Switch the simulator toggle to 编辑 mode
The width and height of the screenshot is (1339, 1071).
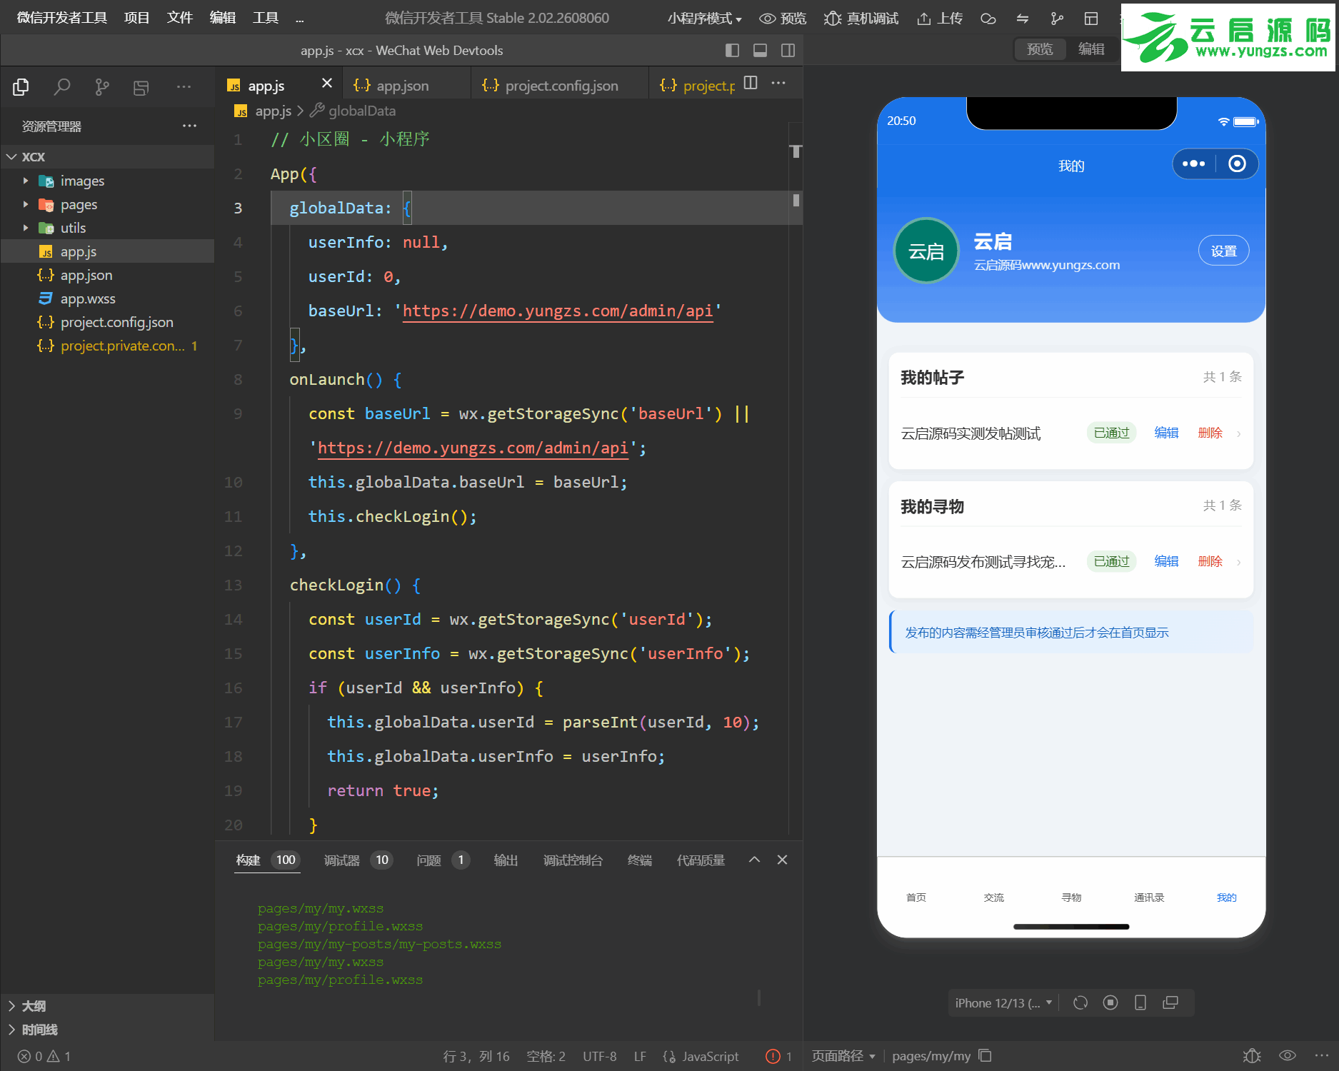point(1091,49)
